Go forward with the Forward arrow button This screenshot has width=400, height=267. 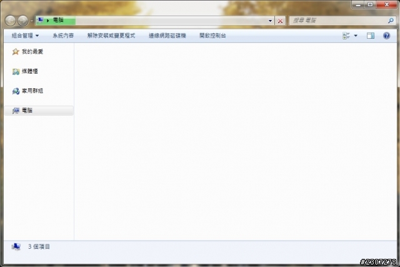22,21
